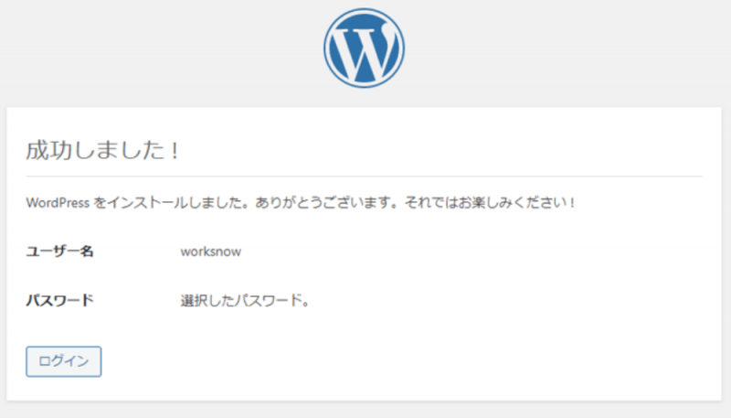731x418 pixels.
Task: Click the white W inside the logo
Action: (364, 48)
